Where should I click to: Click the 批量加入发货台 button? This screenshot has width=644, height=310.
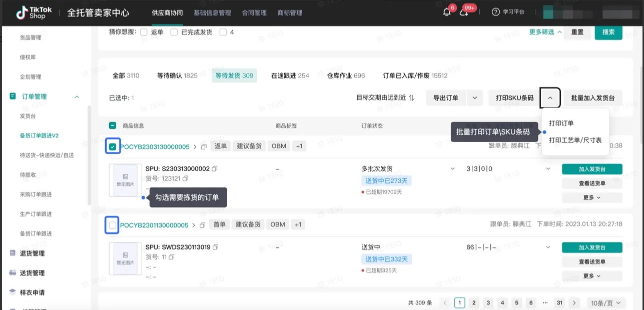[593, 98]
